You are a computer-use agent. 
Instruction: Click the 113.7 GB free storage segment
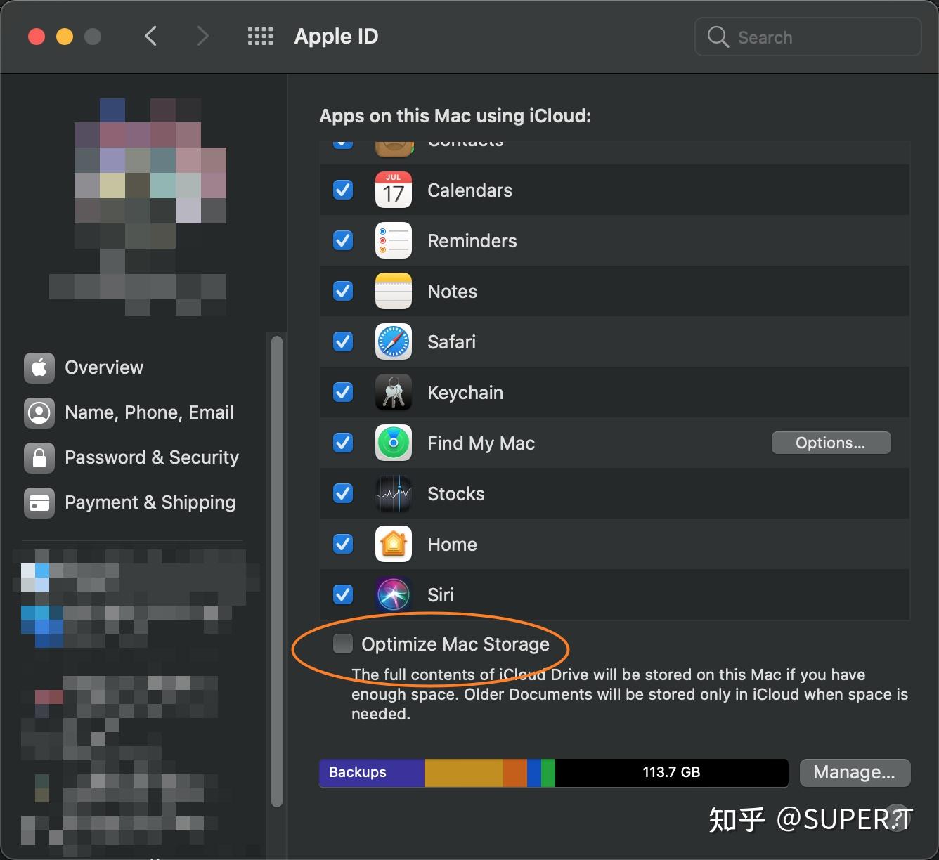(x=671, y=773)
